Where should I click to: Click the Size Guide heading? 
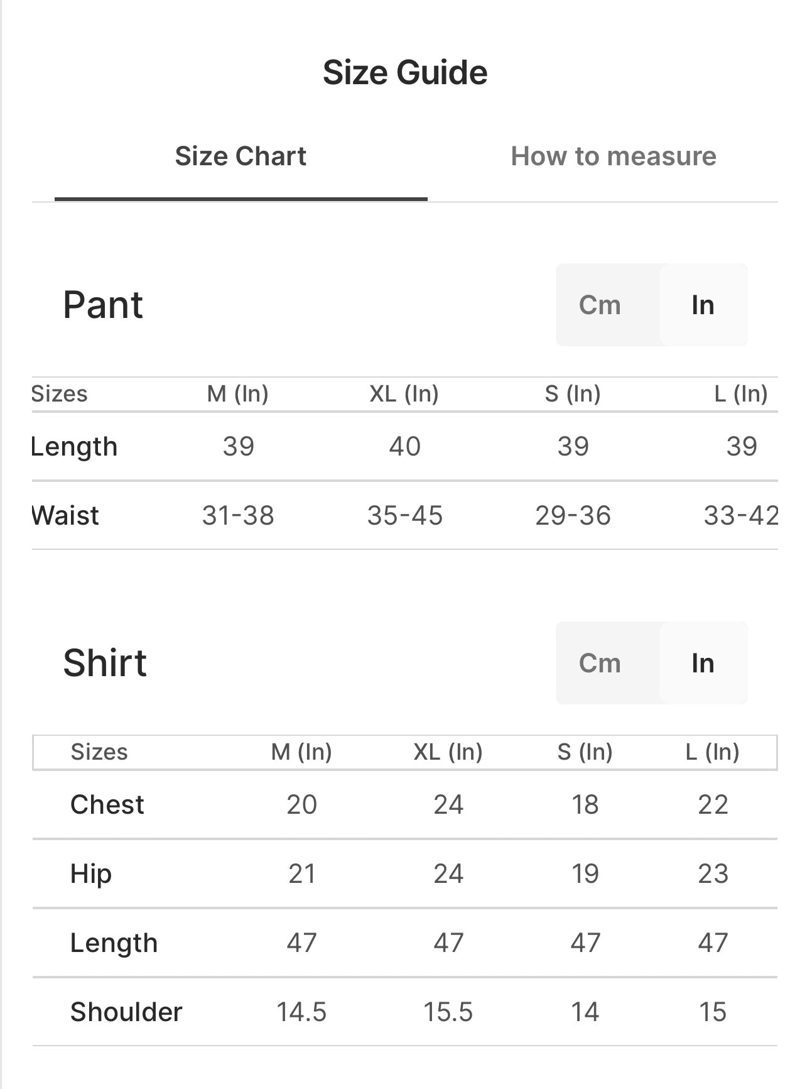(405, 72)
